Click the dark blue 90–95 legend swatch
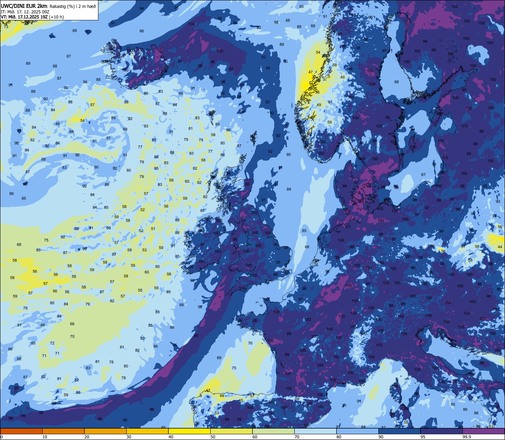Screen dimensions: 505x440 [399, 431]
